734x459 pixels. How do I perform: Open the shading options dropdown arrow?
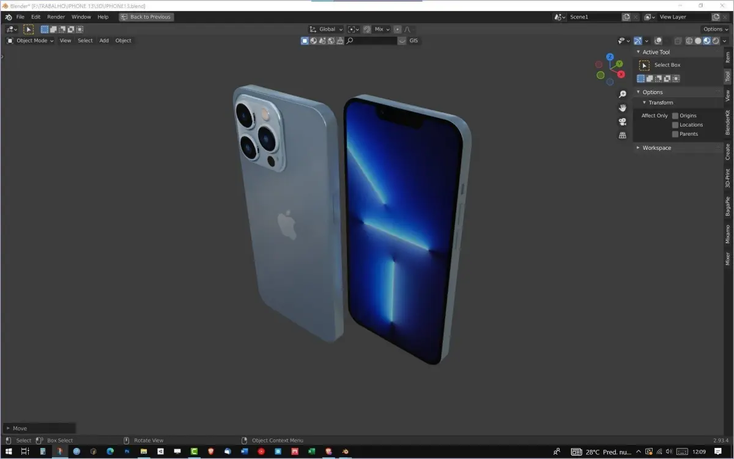(725, 41)
